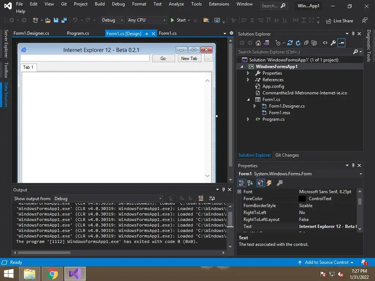Click the Windows Start button
The width and height of the screenshot is (375, 281).
(x=9, y=274)
